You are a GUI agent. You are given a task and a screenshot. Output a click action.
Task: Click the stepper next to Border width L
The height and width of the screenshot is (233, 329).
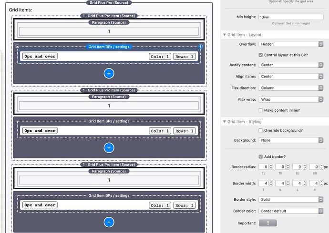305,183
